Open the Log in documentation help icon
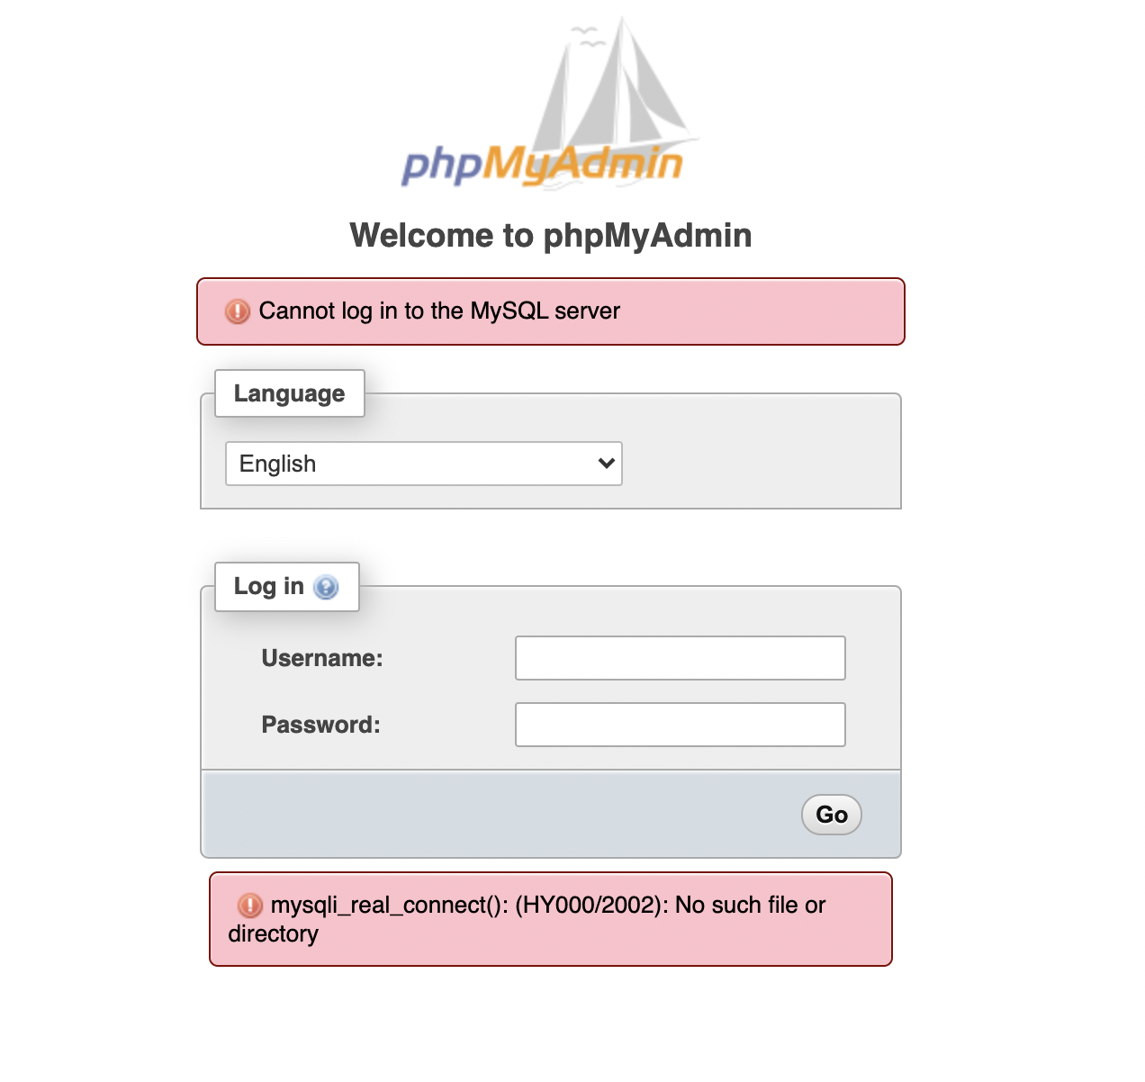This screenshot has height=1082, width=1145. coord(326,588)
